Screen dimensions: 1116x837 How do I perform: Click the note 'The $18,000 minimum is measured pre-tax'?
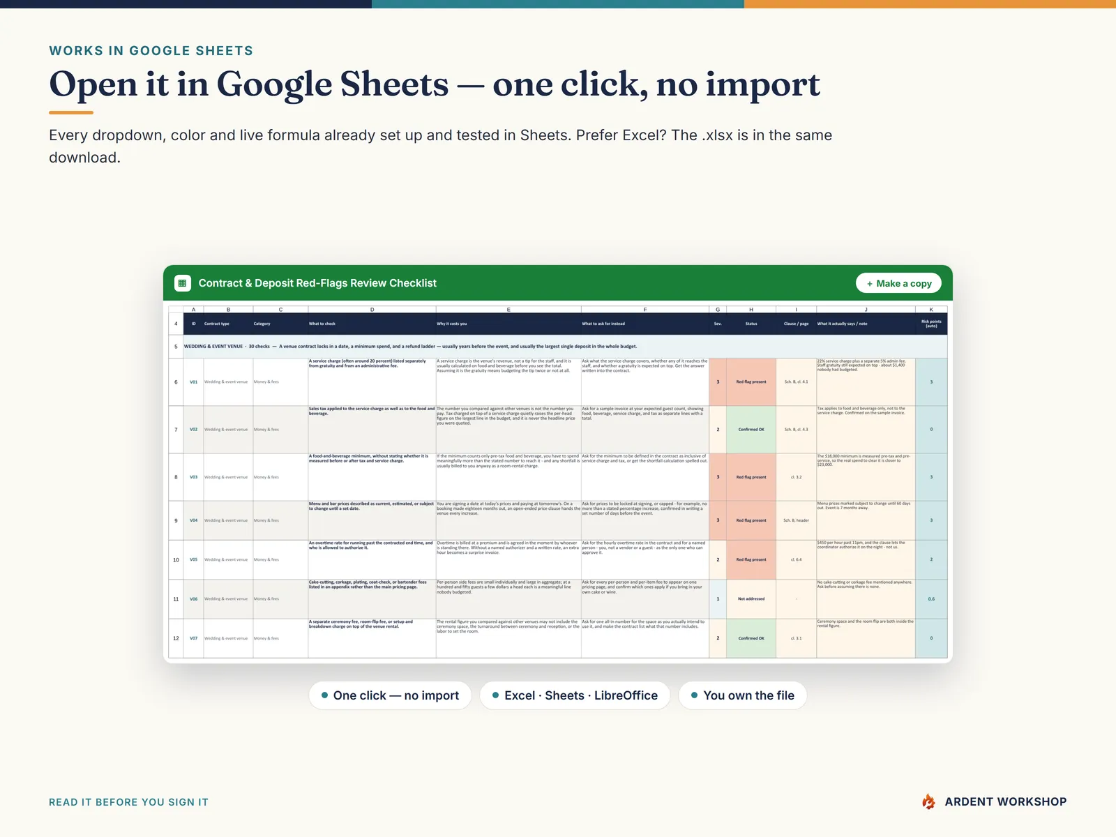click(x=866, y=477)
